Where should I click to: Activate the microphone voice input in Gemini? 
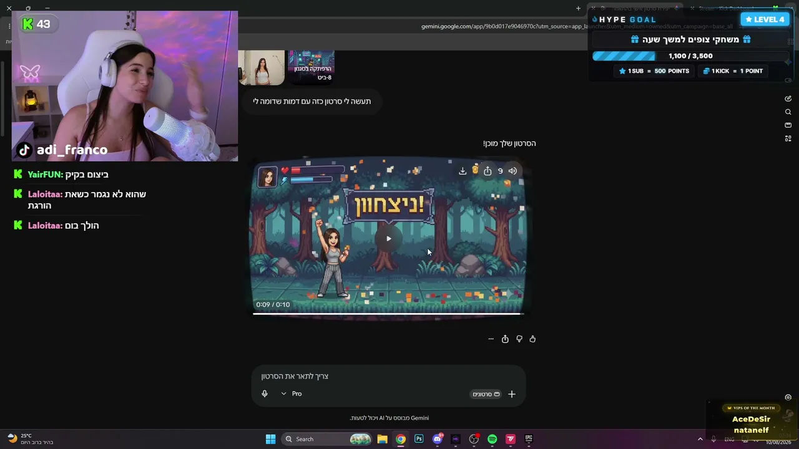click(x=265, y=393)
